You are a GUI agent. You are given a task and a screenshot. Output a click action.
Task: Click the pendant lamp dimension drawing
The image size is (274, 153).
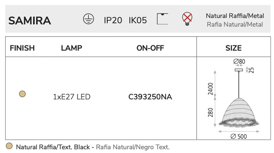[x=234, y=98]
